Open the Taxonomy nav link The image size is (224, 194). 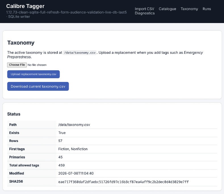(x=189, y=9)
